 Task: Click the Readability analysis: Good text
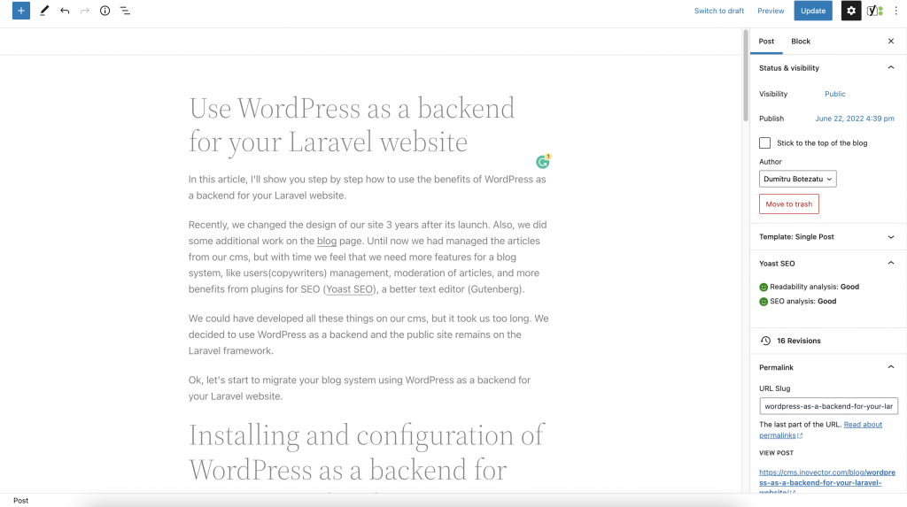pos(815,287)
